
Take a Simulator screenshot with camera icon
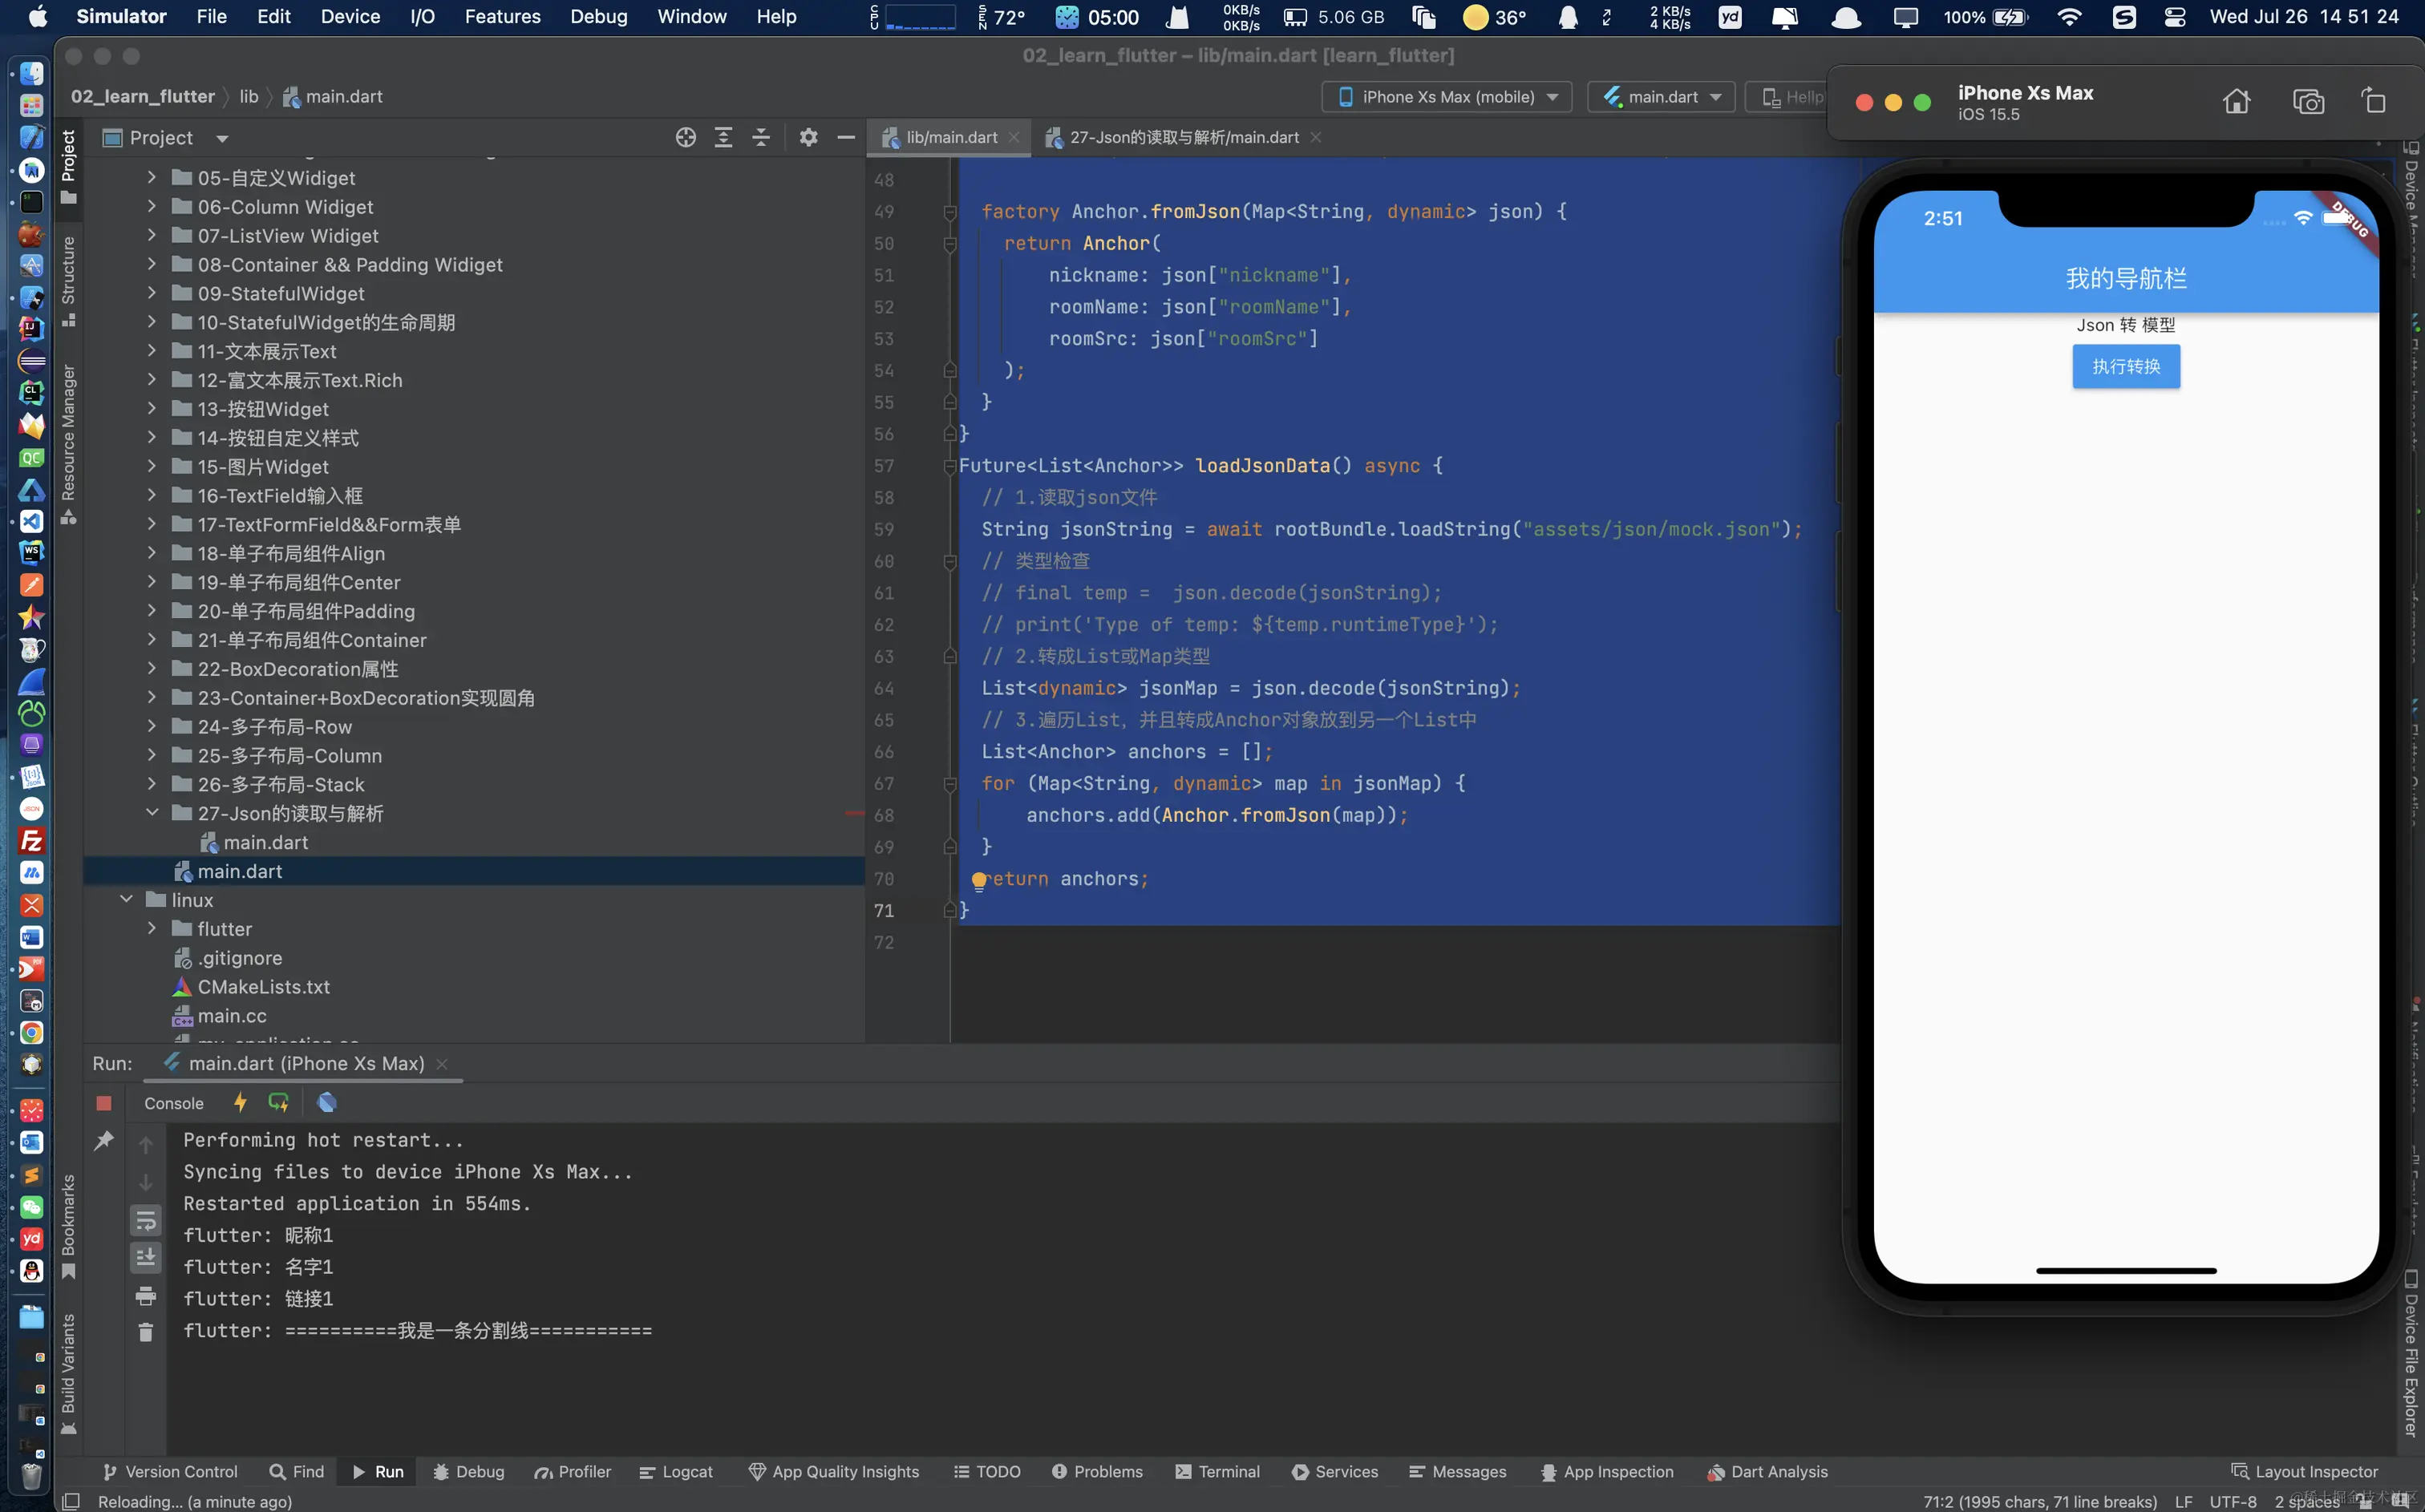click(2308, 102)
